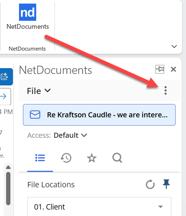
Task: Open the three-dot more options menu
Action: tap(166, 90)
